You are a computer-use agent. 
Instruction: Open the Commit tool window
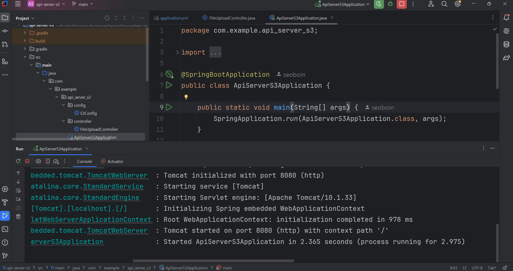tap(5, 31)
